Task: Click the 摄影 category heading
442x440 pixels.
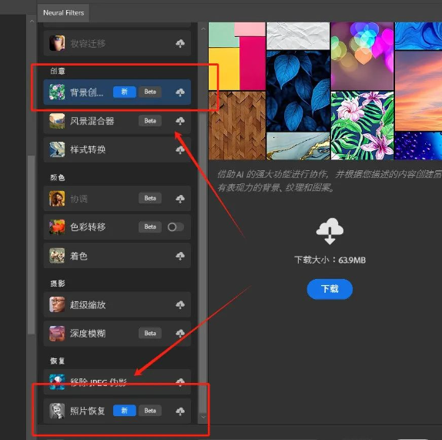Action: pos(58,283)
